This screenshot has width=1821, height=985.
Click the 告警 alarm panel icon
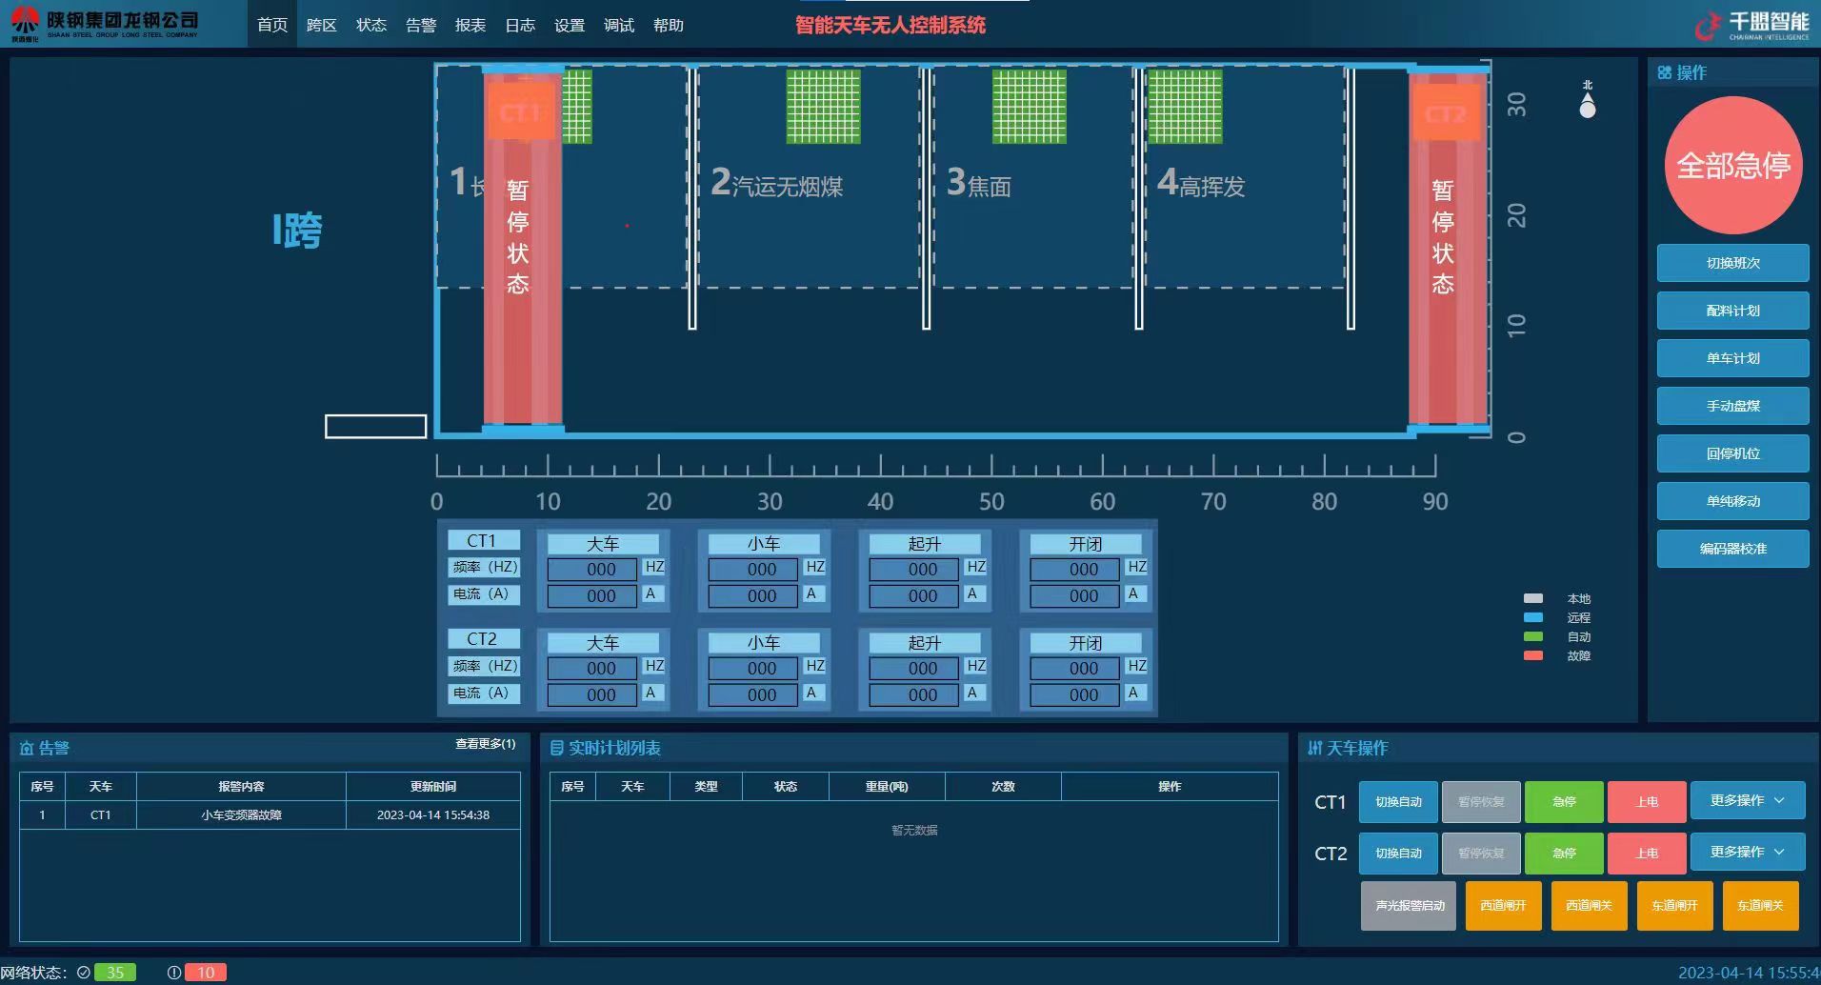[27, 748]
